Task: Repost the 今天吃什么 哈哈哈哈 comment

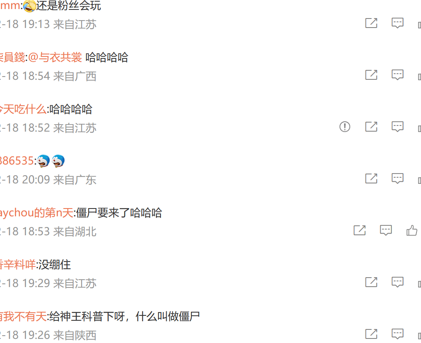Action: [371, 127]
